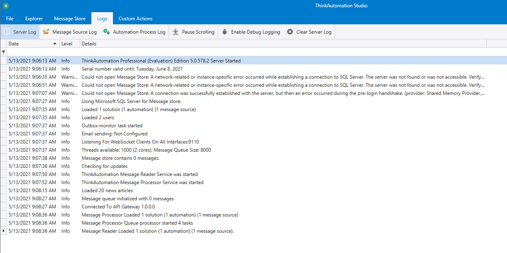Select 'Message Reader Service was started' row
Viewport: 507px width, 253px height.
click(253, 174)
